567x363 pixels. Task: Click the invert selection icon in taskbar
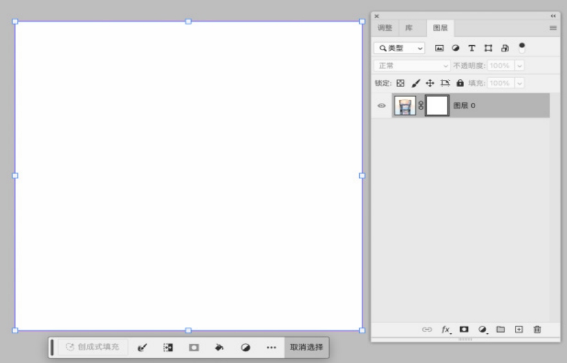coord(168,347)
